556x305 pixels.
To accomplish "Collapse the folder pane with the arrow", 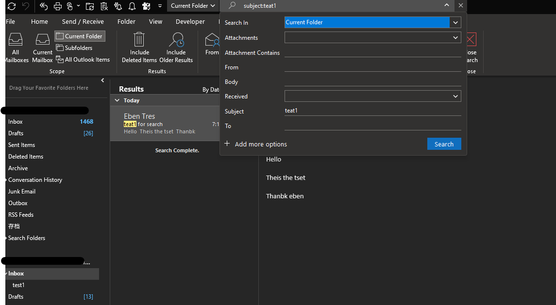I will click(102, 80).
